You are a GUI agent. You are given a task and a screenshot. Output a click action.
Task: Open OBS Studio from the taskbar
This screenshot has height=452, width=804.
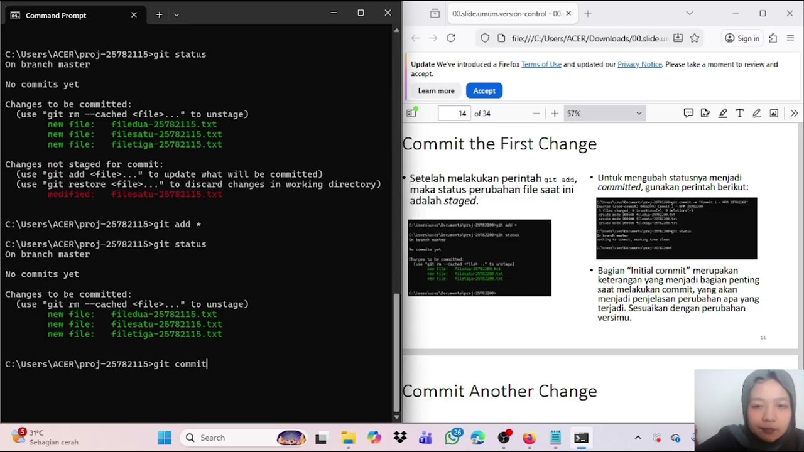tap(504, 438)
